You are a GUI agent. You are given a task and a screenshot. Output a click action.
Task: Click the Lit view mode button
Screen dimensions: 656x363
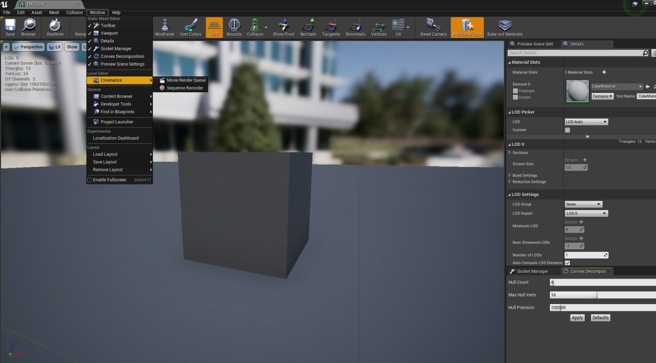coord(55,47)
